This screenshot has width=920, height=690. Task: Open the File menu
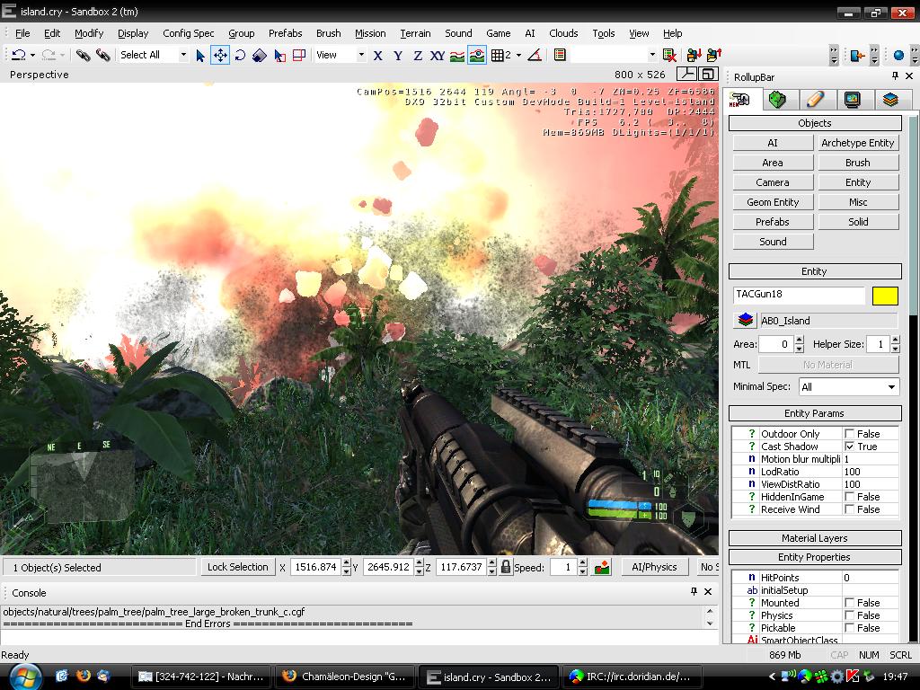click(x=22, y=33)
